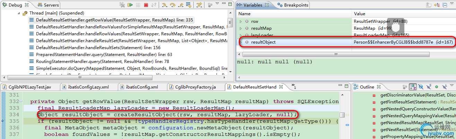Click Step Over in the Debug toolbar
456x139 pixels.
pos(173,5)
